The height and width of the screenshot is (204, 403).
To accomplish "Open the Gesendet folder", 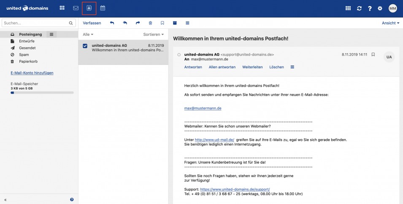I will tap(27, 48).
